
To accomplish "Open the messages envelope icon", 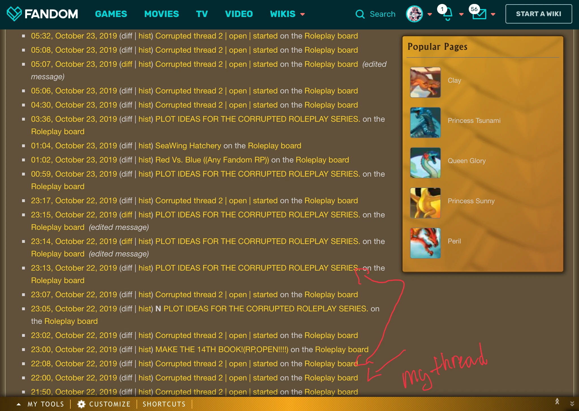I will (x=479, y=14).
